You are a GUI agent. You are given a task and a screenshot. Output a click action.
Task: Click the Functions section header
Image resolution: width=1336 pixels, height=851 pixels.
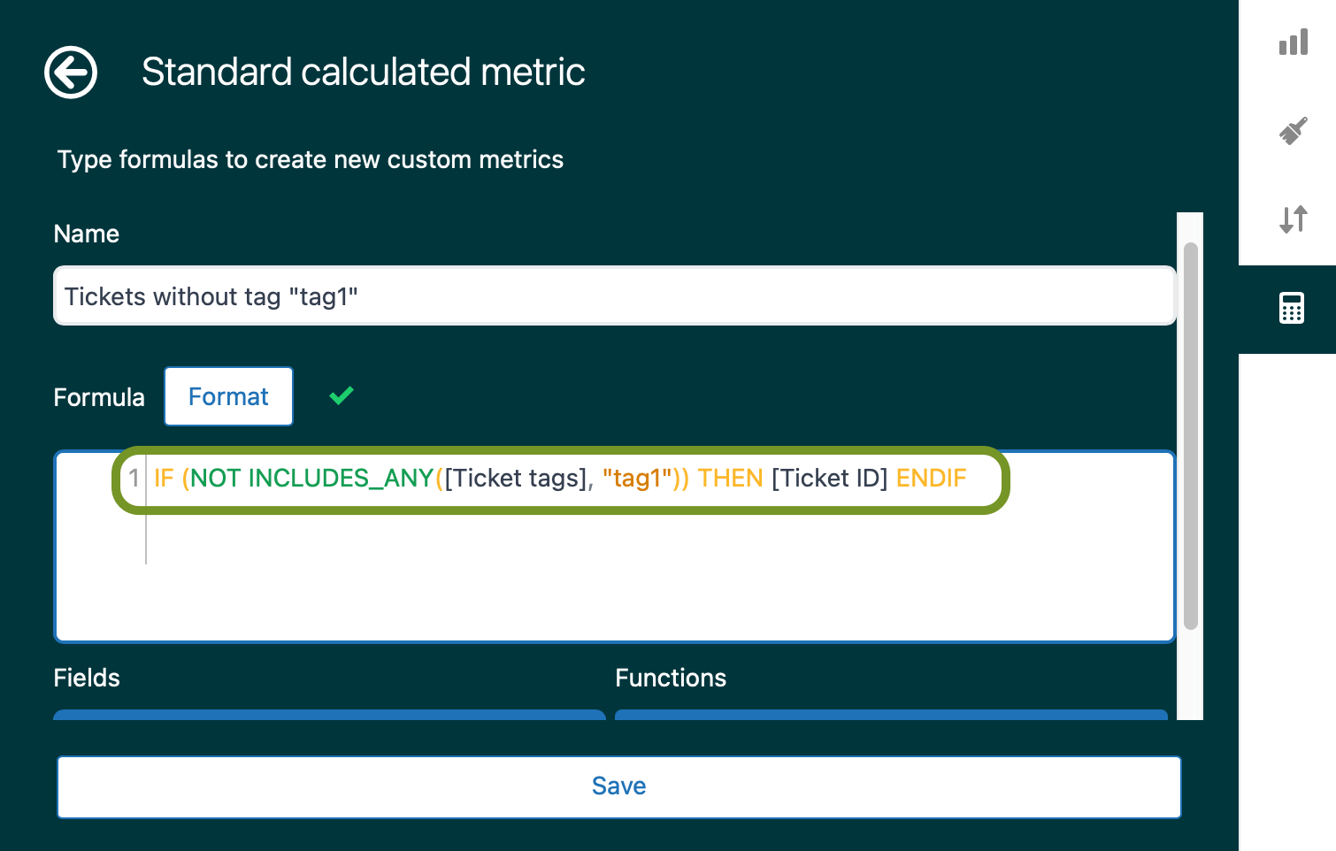tap(671, 678)
